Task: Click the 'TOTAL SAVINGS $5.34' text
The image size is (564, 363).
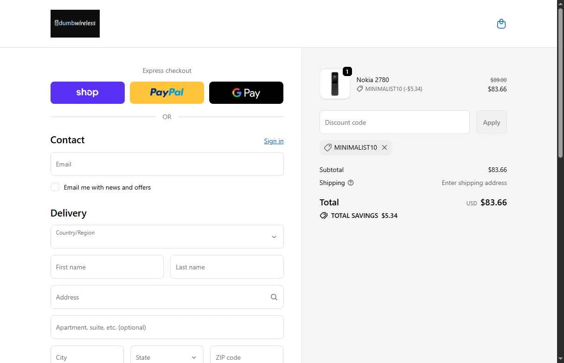Action: coord(364,216)
